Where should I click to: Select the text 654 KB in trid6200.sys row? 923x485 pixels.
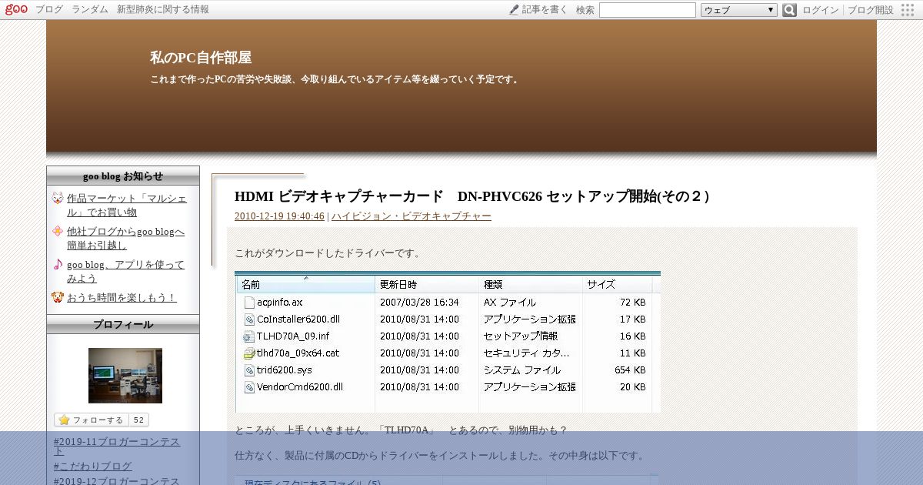coord(629,370)
